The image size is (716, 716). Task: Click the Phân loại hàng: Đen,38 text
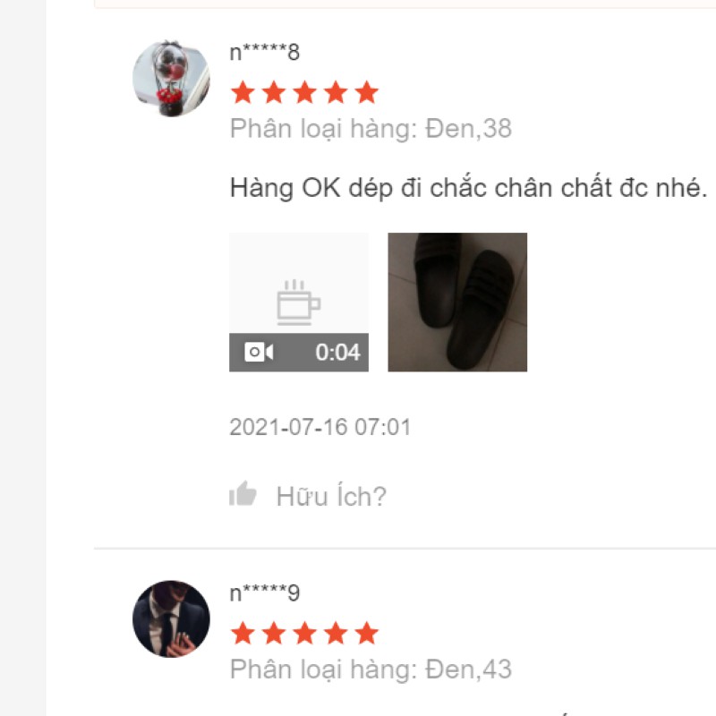[371, 129]
